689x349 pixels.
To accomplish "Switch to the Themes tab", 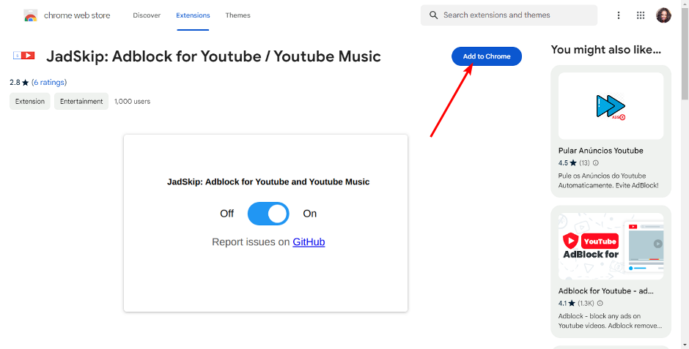I will pos(237,15).
